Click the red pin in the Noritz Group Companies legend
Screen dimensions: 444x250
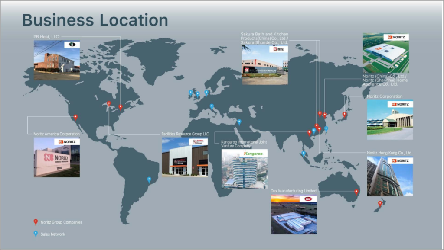36,222
